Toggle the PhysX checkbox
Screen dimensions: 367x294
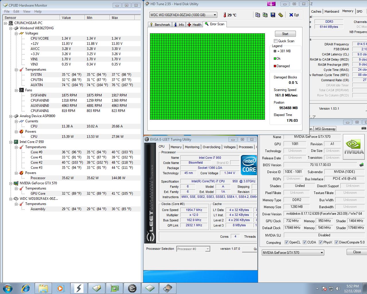321,242
